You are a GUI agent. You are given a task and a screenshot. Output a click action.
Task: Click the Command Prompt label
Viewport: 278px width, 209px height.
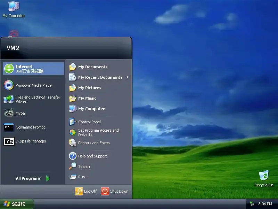point(30,127)
